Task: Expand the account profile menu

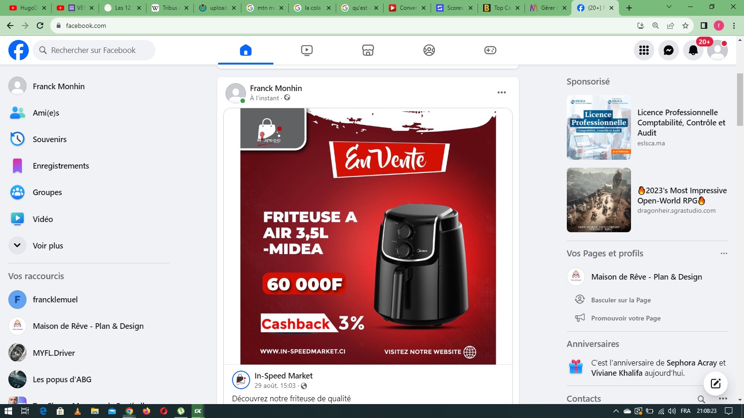Action: pyautogui.click(x=717, y=50)
